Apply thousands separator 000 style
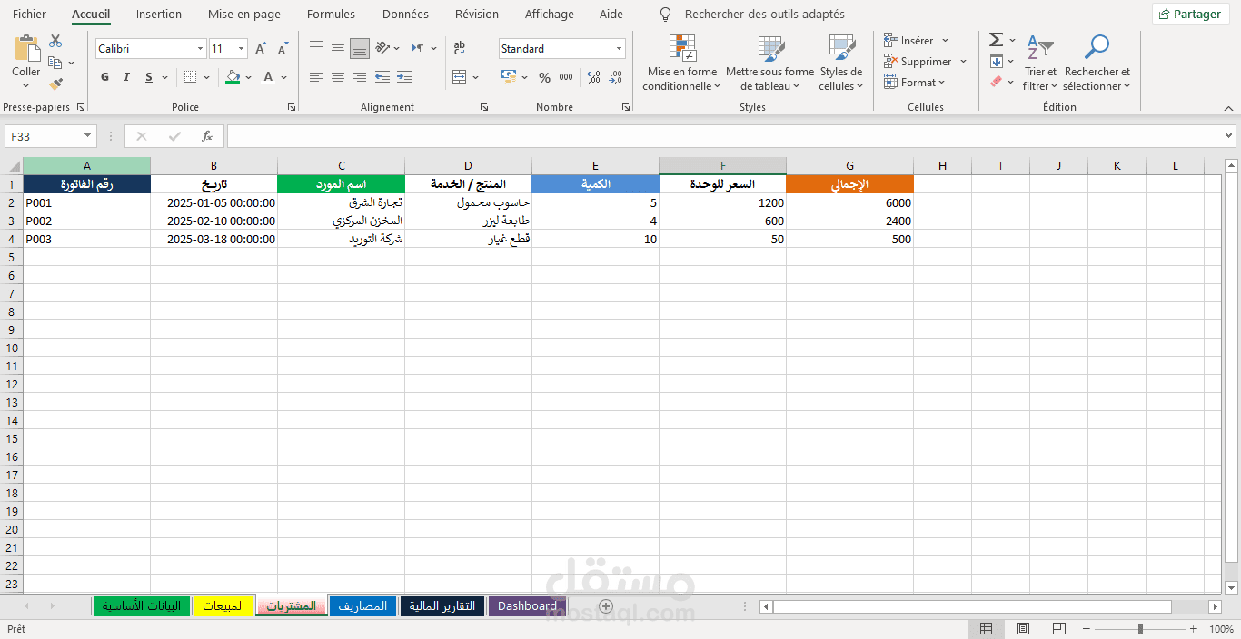 tap(566, 77)
